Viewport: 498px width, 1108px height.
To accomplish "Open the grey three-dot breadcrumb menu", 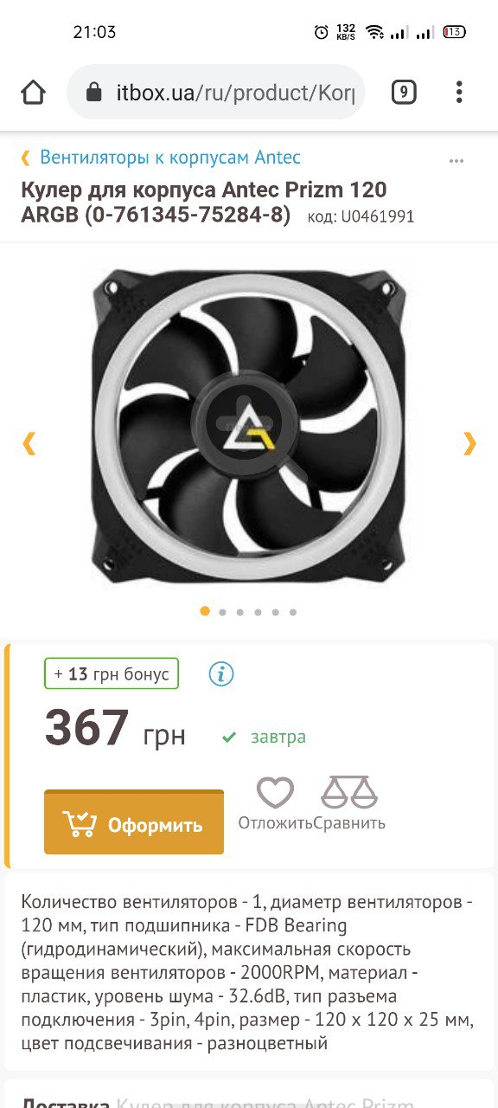I will 456,161.
